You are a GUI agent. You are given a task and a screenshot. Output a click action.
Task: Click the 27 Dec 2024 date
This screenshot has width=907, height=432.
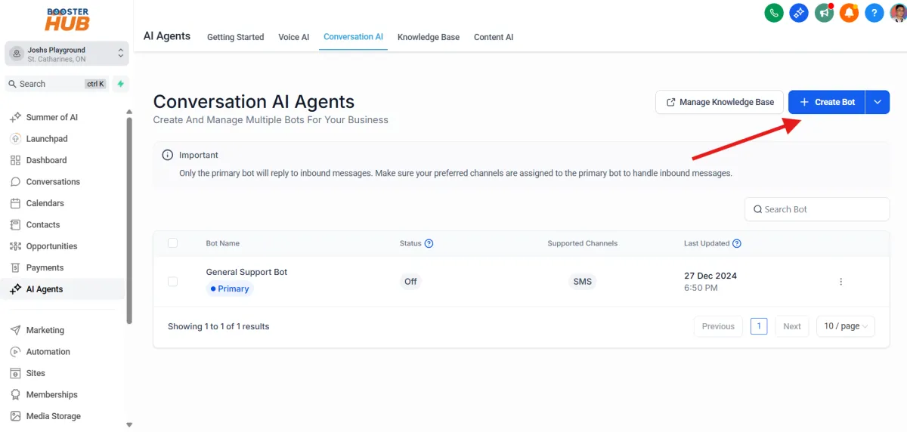click(710, 276)
